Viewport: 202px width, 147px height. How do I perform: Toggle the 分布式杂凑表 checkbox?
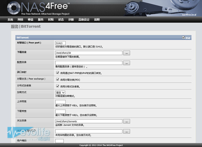(58, 86)
